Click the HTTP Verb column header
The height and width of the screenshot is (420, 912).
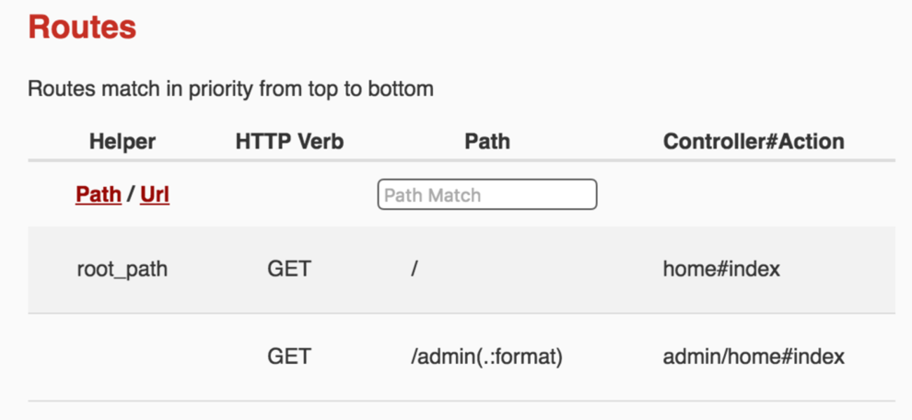[289, 142]
